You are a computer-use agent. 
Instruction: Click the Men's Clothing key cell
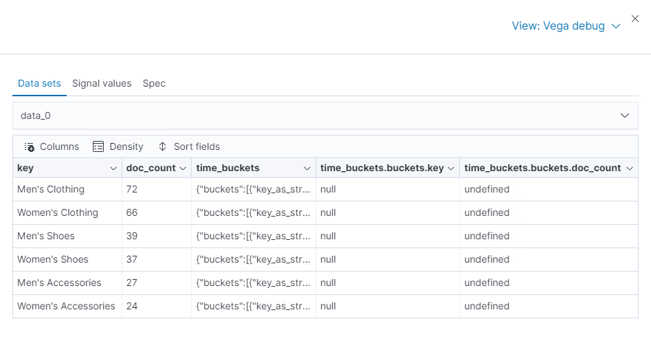tap(51, 189)
